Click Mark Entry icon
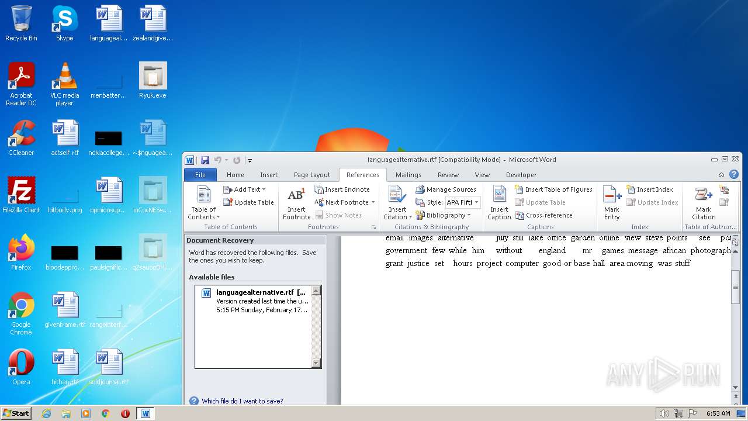The height and width of the screenshot is (421, 748). pyautogui.click(x=612, y=203)
